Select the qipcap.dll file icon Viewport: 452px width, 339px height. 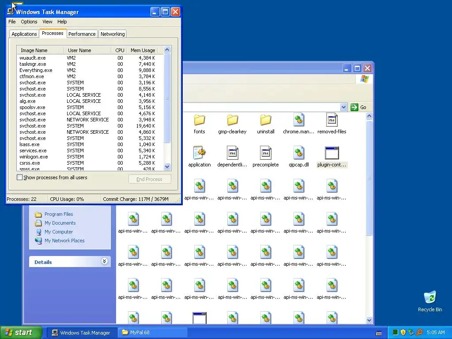[x=299, y=153]
